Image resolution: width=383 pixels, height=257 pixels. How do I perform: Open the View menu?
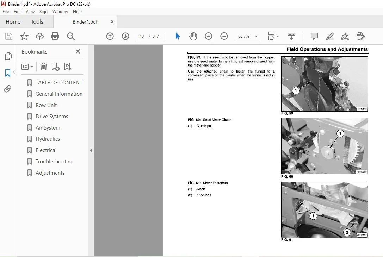coord(30,12)
